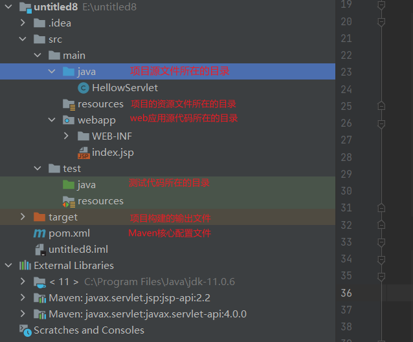Expand Maven javax.servlet-api:4.0.0 library
Image resolution: width=413 pixels, height=342 pixels.
[x=23, y=314]
